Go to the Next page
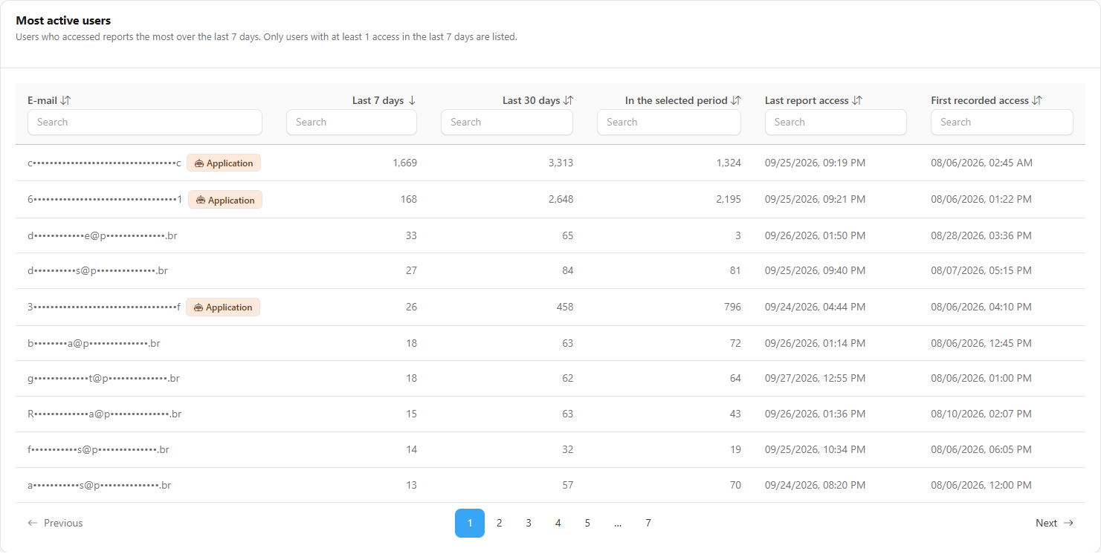This screenshot has width=1101, height=554. 1054,523
